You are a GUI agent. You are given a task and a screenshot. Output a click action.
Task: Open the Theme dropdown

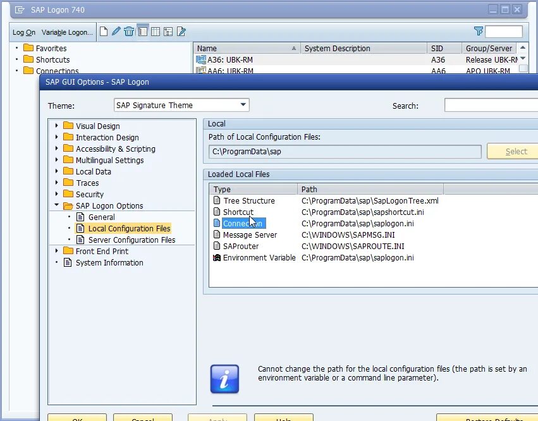pyautogui.click(x=243, y=105)
